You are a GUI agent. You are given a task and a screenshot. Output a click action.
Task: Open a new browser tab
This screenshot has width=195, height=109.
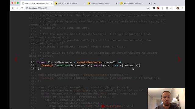(154, 3)
